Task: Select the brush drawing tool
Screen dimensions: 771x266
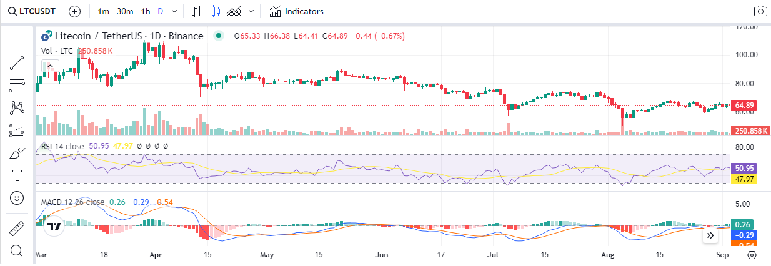Action: pyautogui.click(x=17, y=153)
